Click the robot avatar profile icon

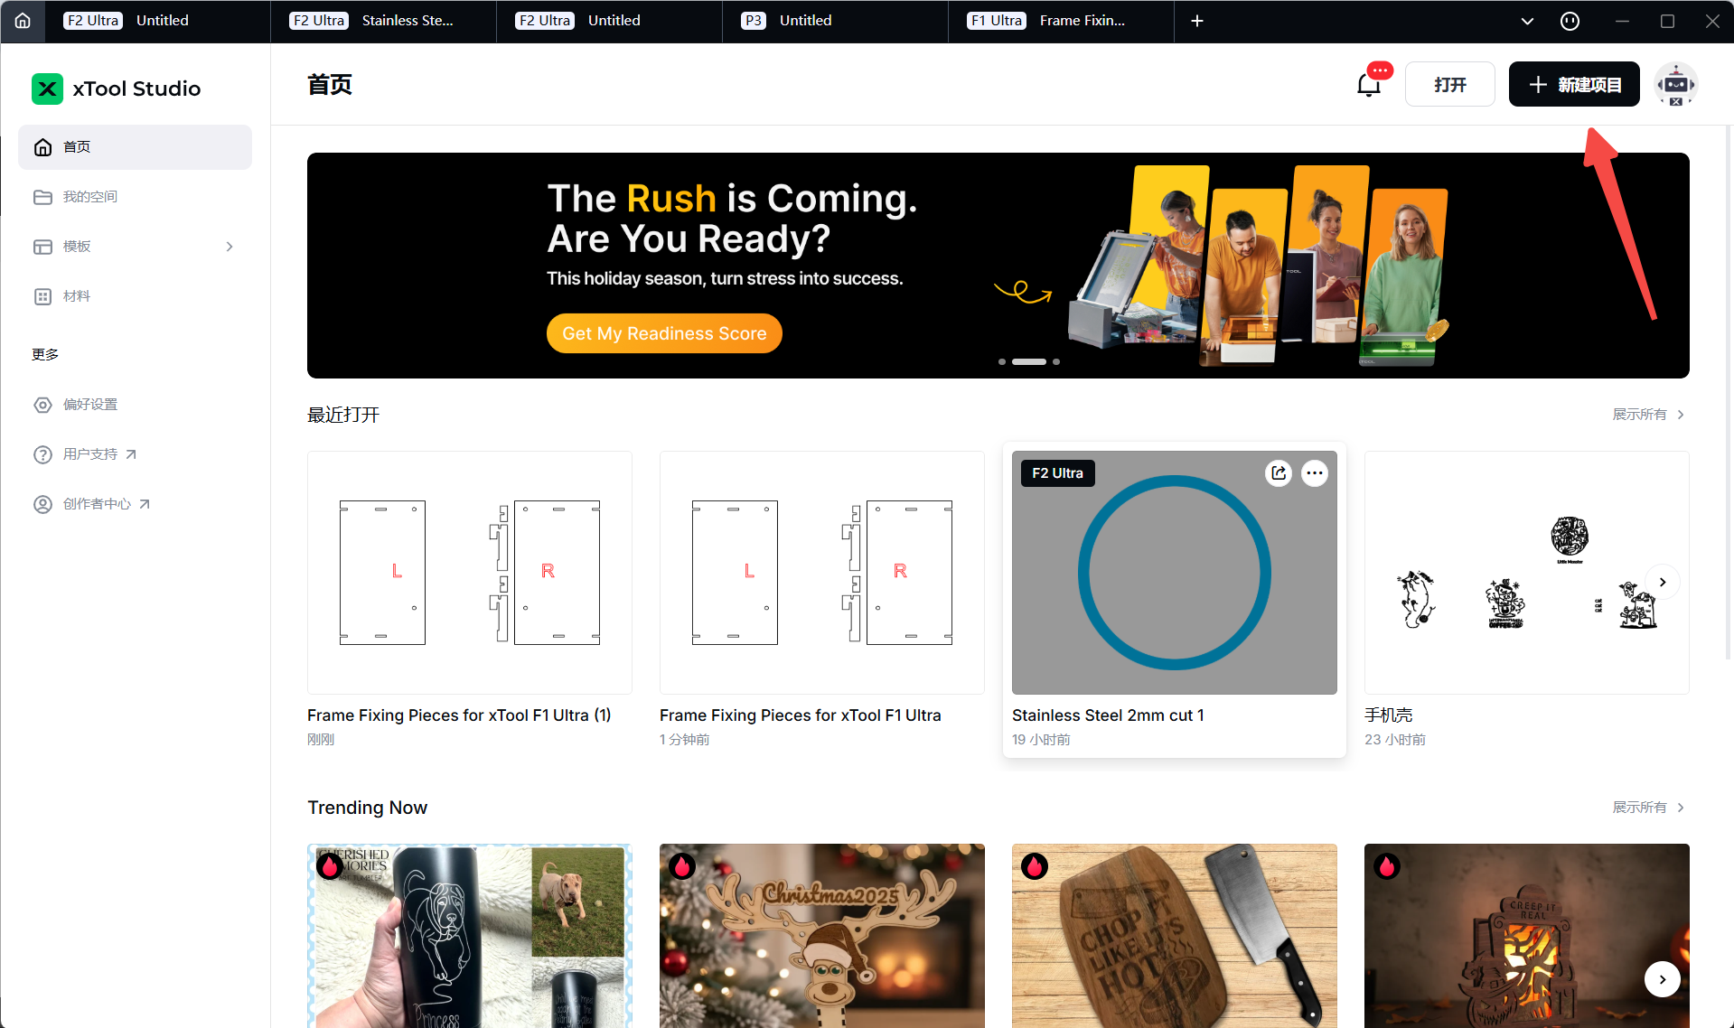click(x=1675, y=85)
